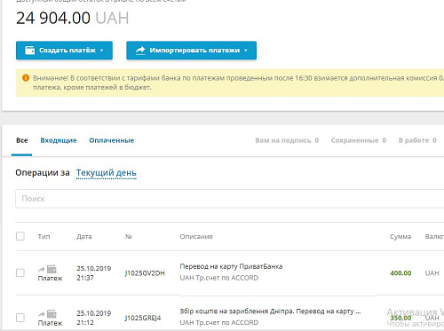The height and width of the screenshot is (331, 444).
Task: Open payment number J1025GV2DH
Action: [x=145, y=273]
